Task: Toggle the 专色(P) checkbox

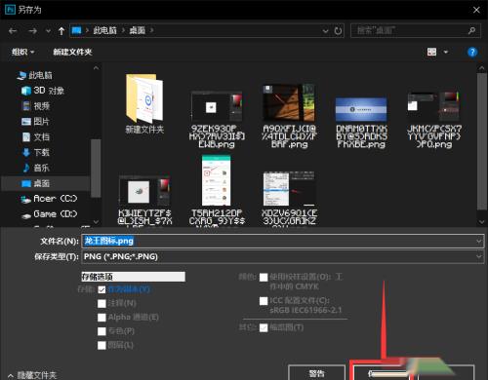Action: 102,331
